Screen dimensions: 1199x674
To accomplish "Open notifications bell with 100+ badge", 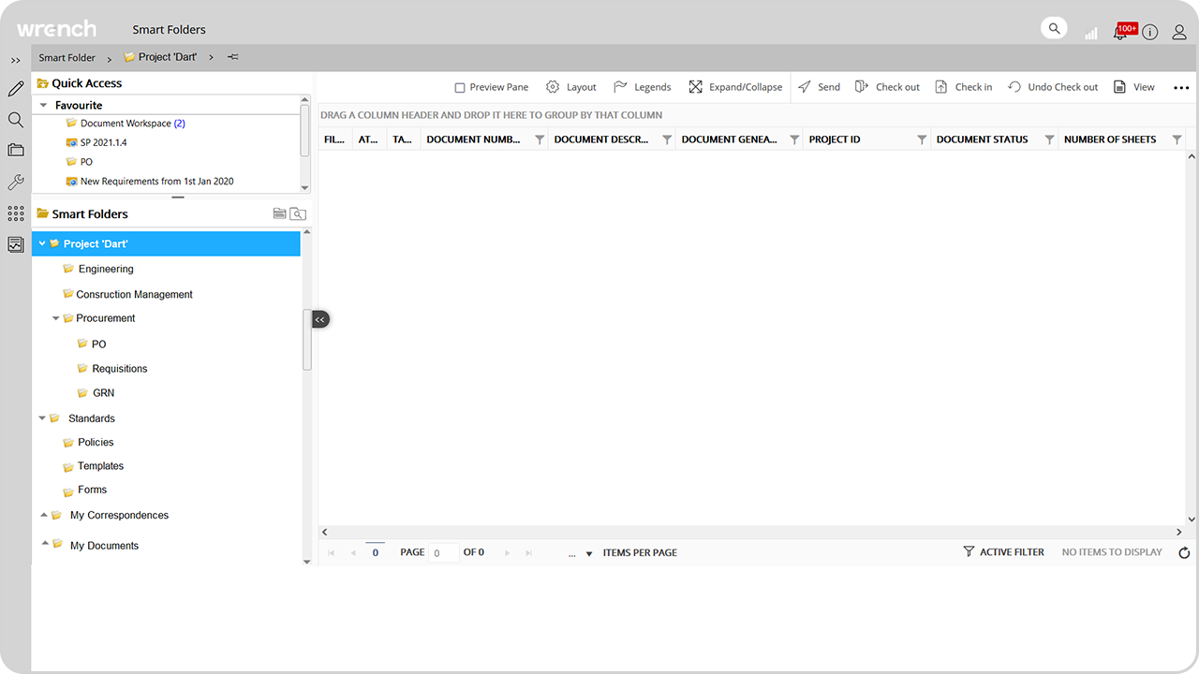I will (x=1123, y=32).
